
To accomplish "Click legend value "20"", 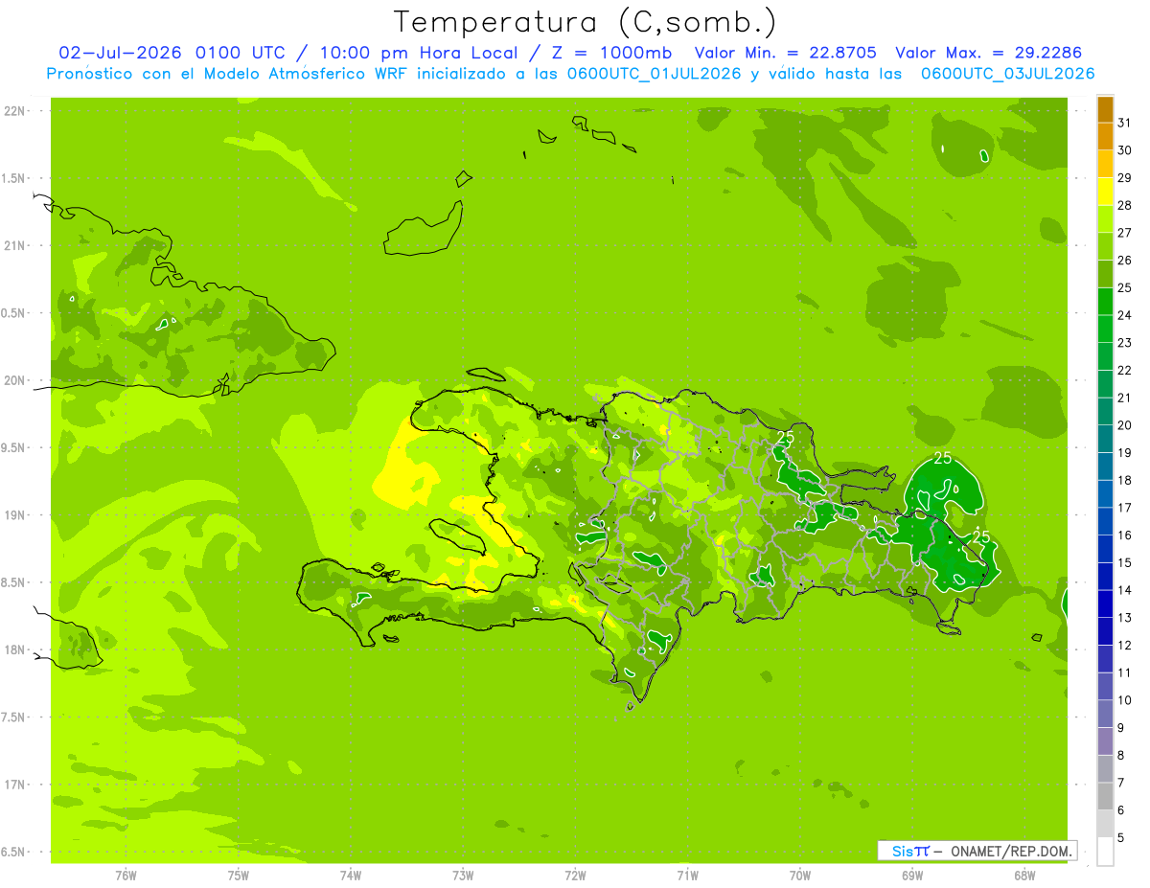I will click(1125, 425).
